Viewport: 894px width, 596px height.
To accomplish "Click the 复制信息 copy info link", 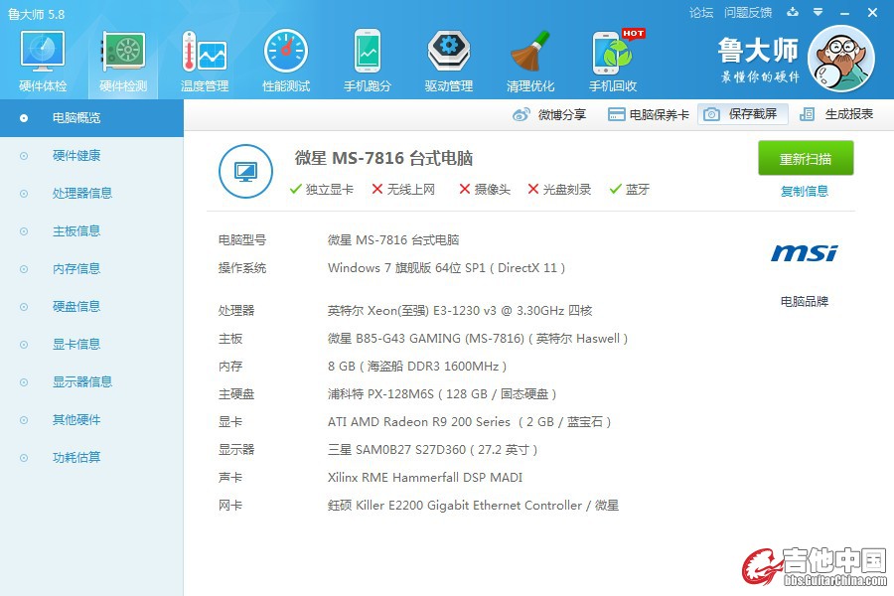I will (805, 191).
